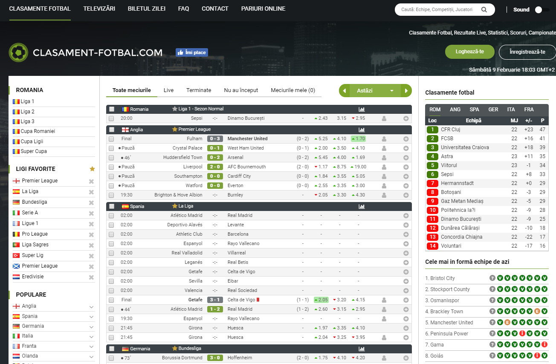Viewport: 556px width, 364px height.
Task: Remove Ligue 1 from the favorite leagues list
Action: [x=91, y=224]
